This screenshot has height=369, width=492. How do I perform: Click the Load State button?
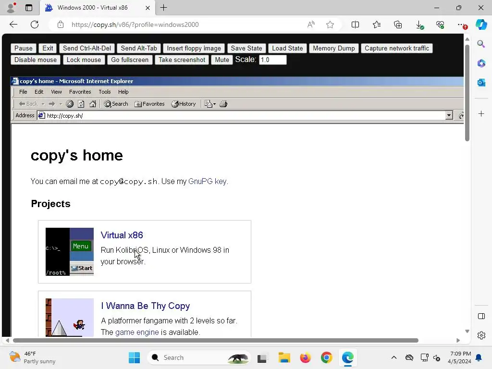287,49
